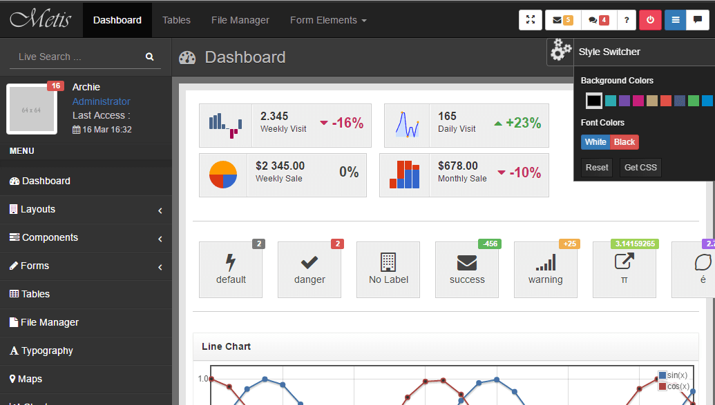Pick the purple background color swatch
Viewport: 715px width, 405px height.
pyautogui.click(x=624, y=101)
